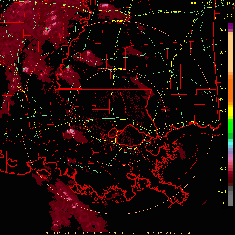Click the 3.4 value on the color scale

[223, 122]
